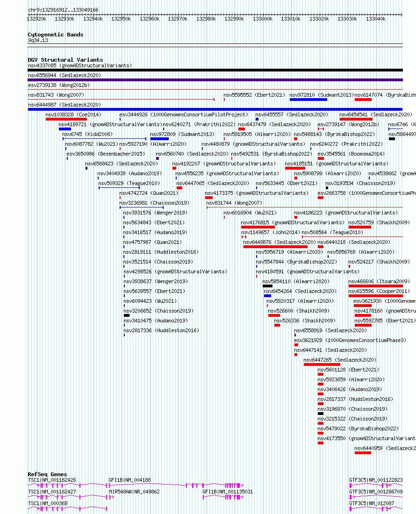
Task: Click the blue bar under nsv972810 (Sudmant2013)
Action: coord(308,100)
